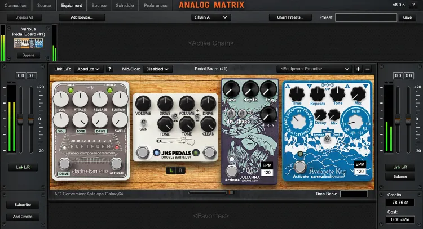This screenshot has height=229, width=423.
Task: Remove equipment preset with minus icon
Action: (367, 69)
